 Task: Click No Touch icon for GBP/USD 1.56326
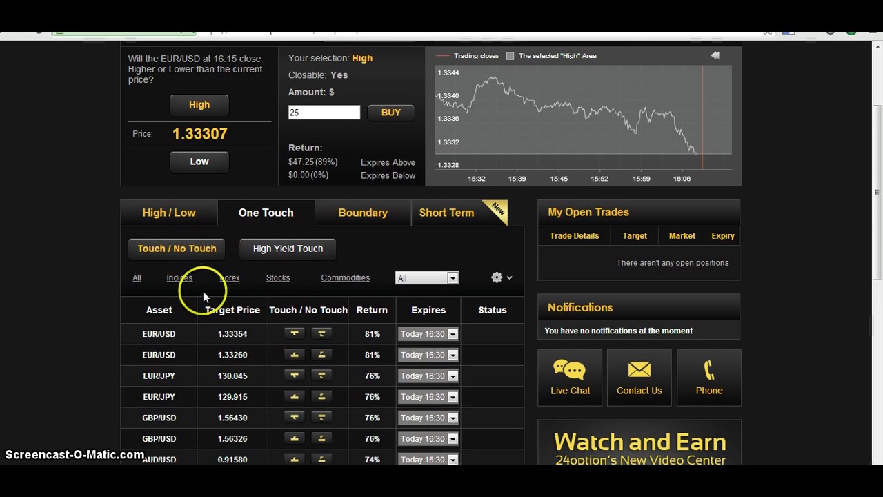click(321, 439)
